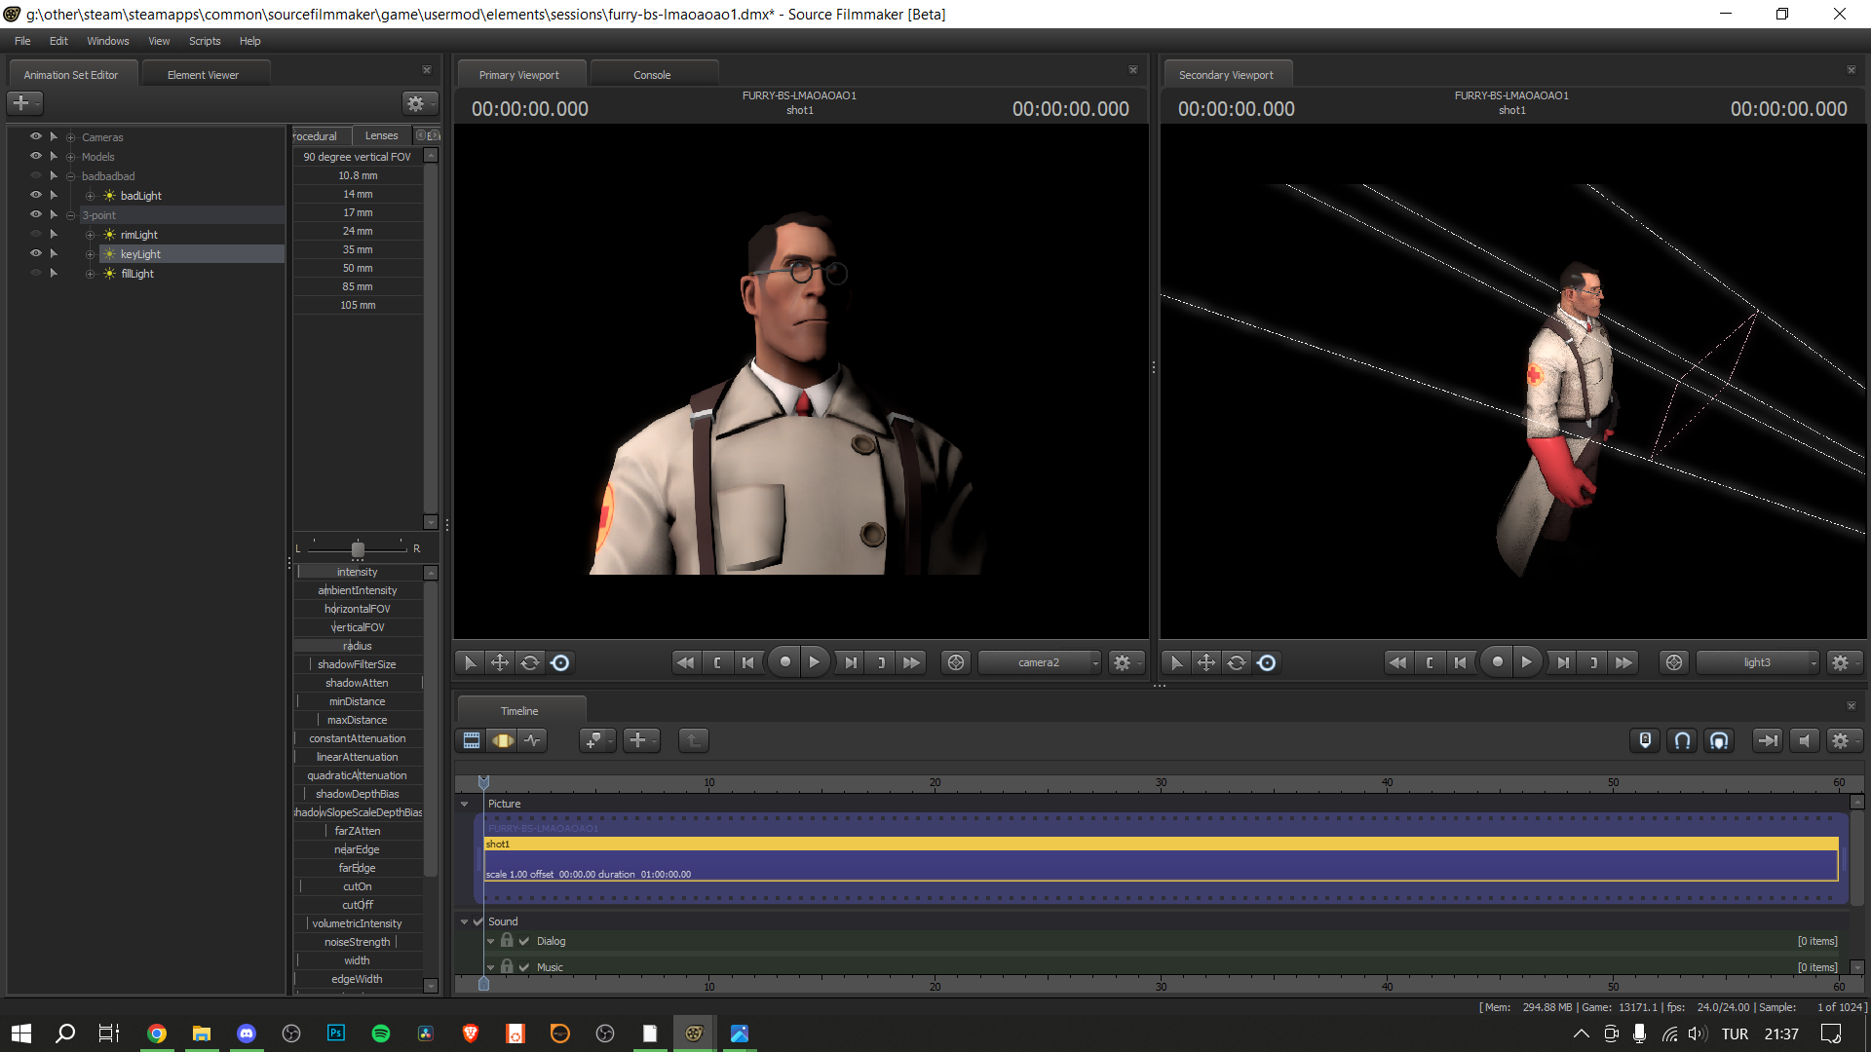Click the L-R balance slider handle
This screenshot has width=1871, height=1052.
tap(358, 548)
